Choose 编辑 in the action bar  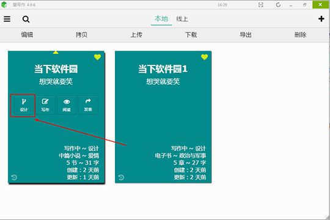pyautogui.click(x=27, y=34)
